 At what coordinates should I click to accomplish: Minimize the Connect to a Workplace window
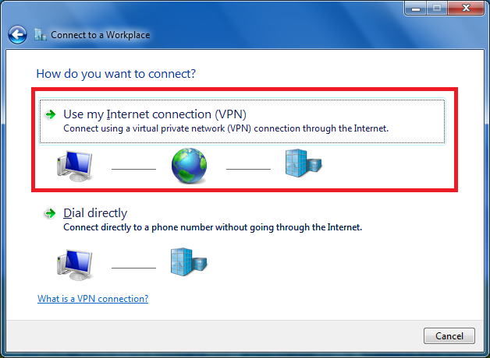(416, 8)
